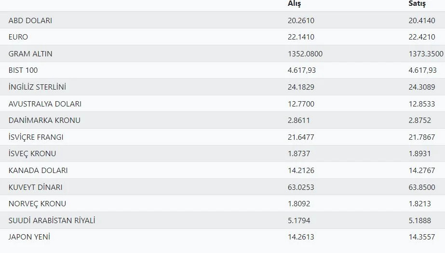Click the ABD DOLARI currency row label
The width and height of the screenshot is (445, 253).
(x=30, y=21)
